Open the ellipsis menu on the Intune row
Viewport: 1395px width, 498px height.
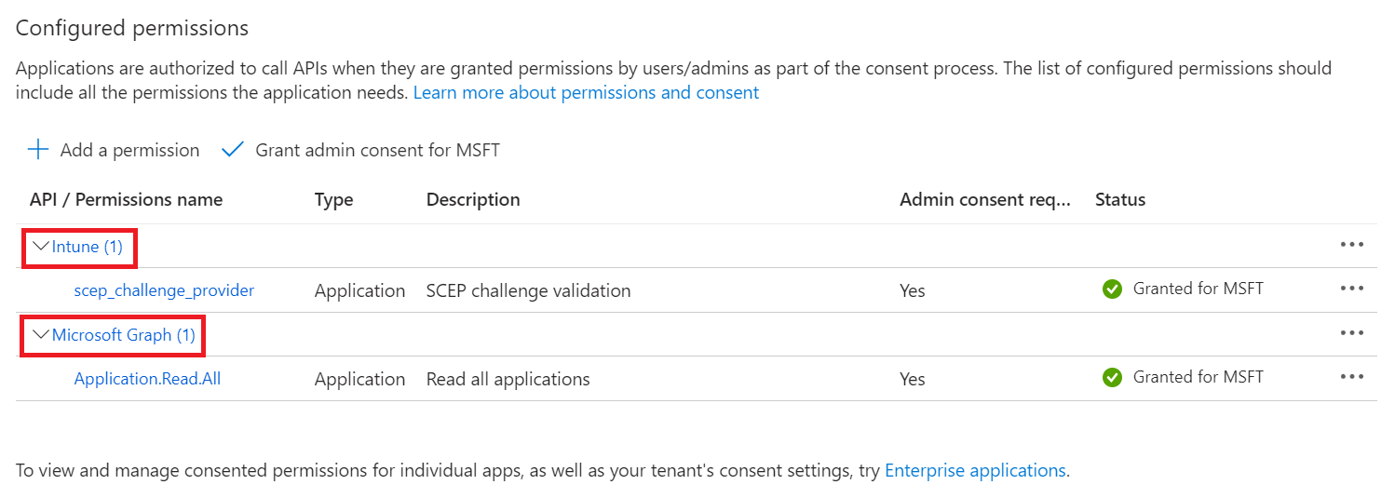point(1351,245)
